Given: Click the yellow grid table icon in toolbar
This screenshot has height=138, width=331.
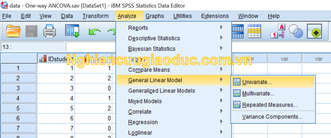Looking at the screenshot, I should tap(254, 31).
